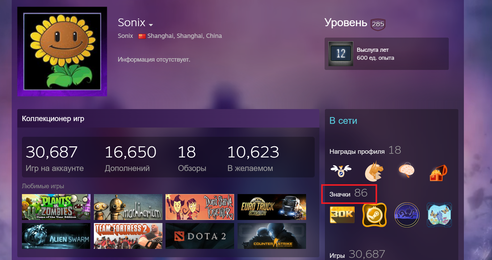Screen dimensions: 492x260
Task: Click the 30,687 Игр на аккаунте stat
Action: (x=55, y=158)
